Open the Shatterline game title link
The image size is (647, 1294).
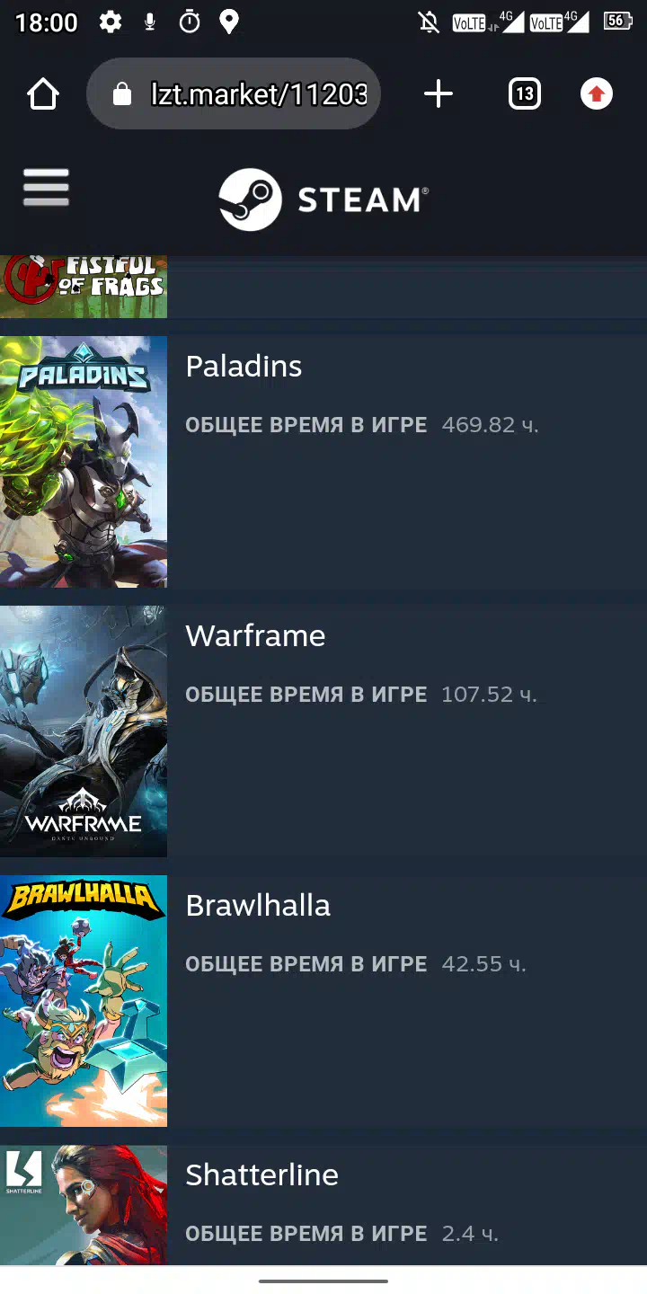tap(261, 1174)
